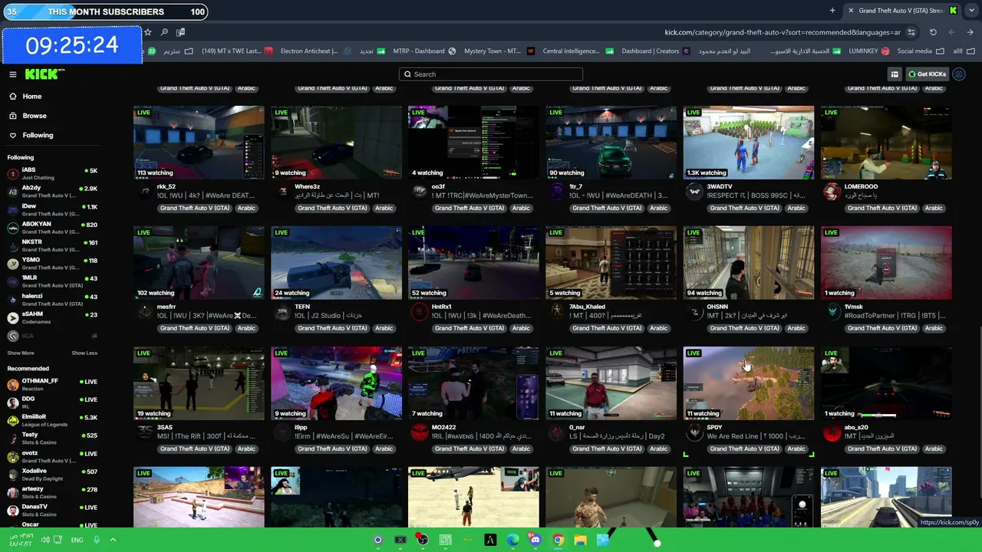The width and height of the screenshot is (982, 552).
Task: Open Central Intelligence bookmark
Action: coord(577,51)
